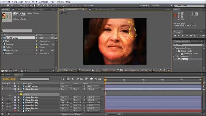Open the Layer menu
206x116 pixels.
28,2
